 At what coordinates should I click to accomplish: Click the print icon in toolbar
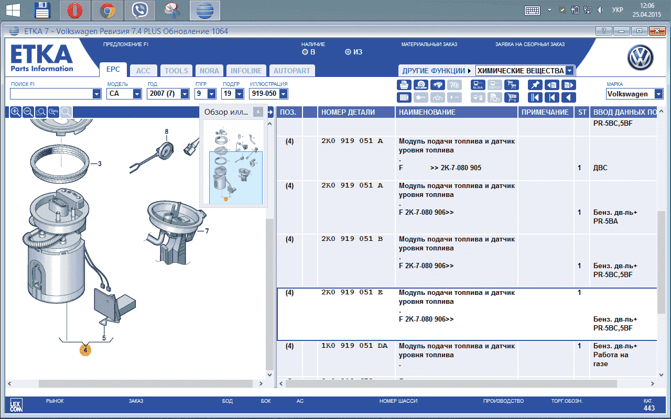point(404,85)
